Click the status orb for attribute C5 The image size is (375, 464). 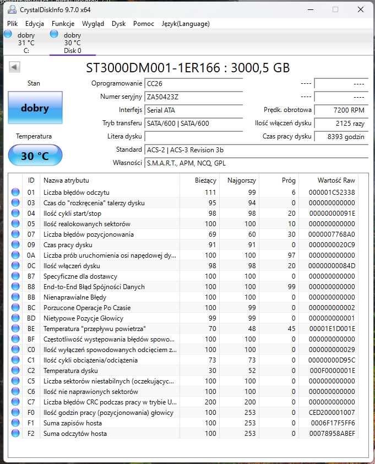click(x=15, y=381)
